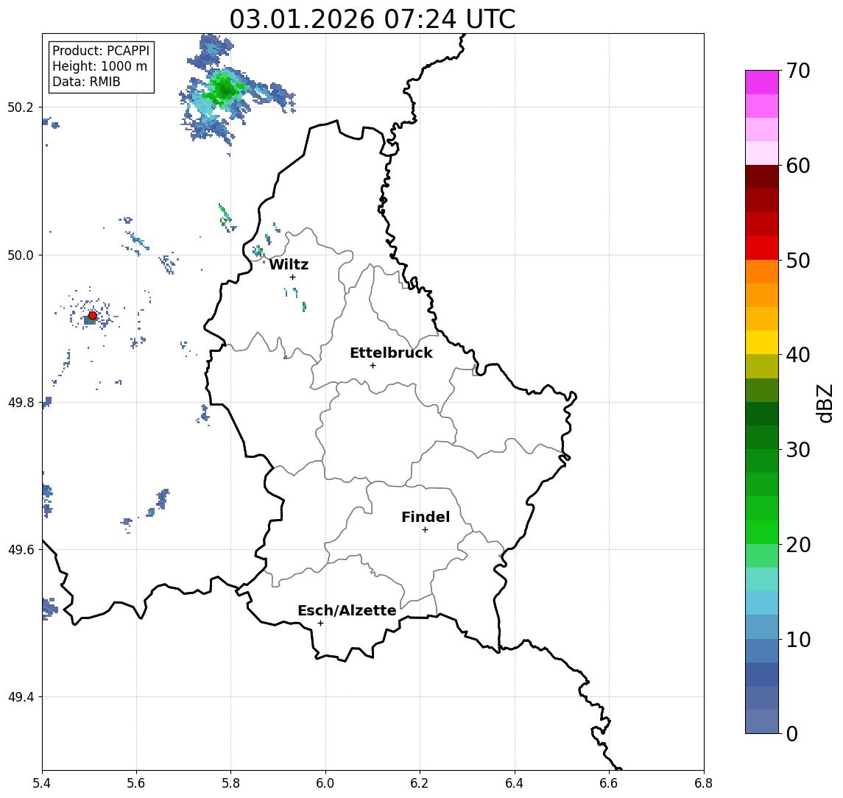843x798 pixels.
Task: Click the "Product: PCAPPI" line
Action: (101, 51)
